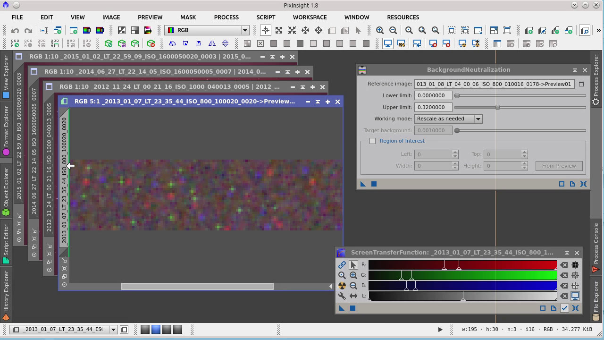Toggle STF track view checkmark
This screenshot has height=340, width=604.
tap(564, 308)
